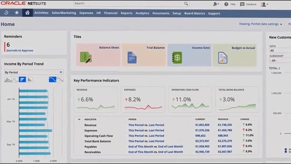Image resolution: width=291 pixels, height=164 pixels.
Task: Open the Subsidiary dropdown
Action: (280, 61)
